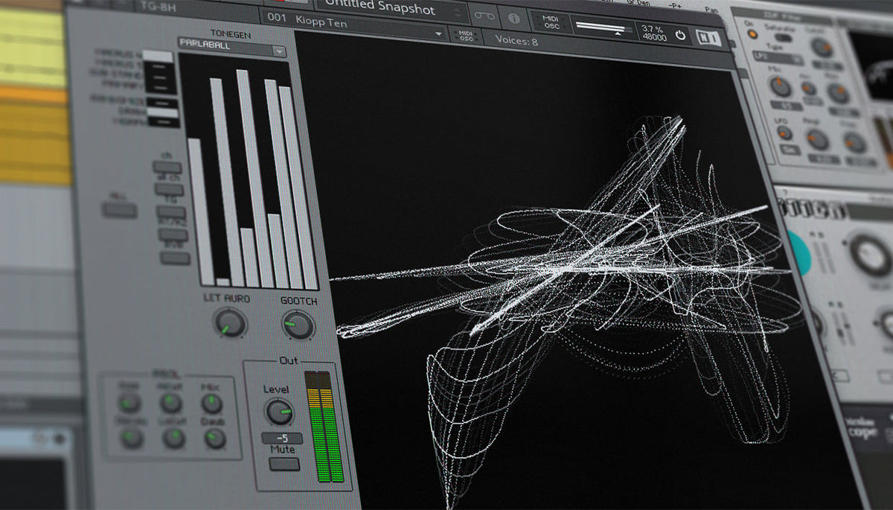The width and height of the screenshot is (893, 510).
Task: Click the rightmost bar in the TONEGEN graph
Action: click(x=298, y=188)
